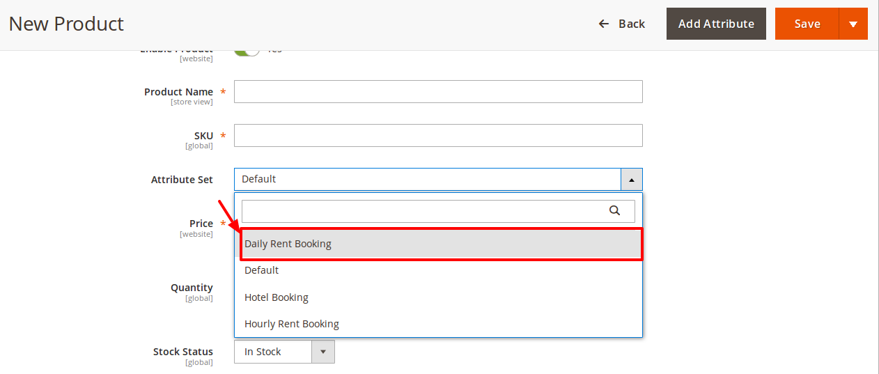This screenshot has width=879, height=374.
Task: Open the Save options arrow
Action: [853, 24]
